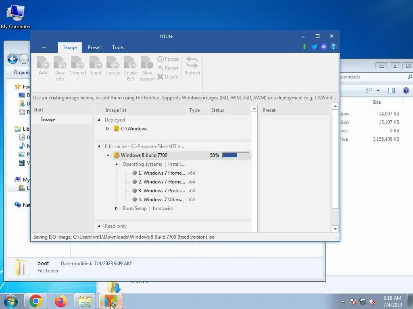The width and height of the screenshot is (413, 309).
Task: Open the Twitter link icon
Action: (314, 47)
